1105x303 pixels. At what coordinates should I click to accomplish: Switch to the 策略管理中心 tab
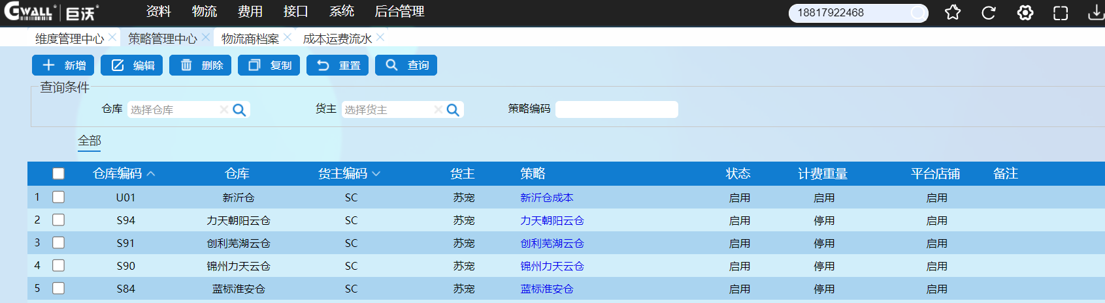(163, 38)
